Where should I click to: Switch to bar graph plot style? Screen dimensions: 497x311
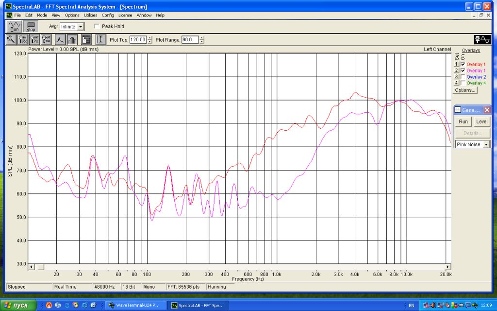point(72,40)
